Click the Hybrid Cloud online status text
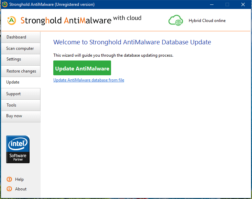This screenshot has width=252, height=199. [x=207, y=21]
